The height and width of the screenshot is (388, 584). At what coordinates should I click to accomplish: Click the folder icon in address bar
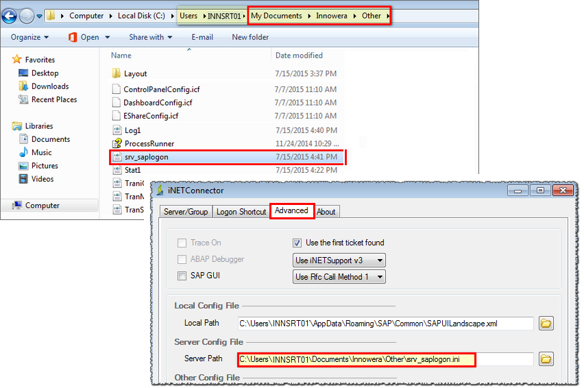click(51, 16)
